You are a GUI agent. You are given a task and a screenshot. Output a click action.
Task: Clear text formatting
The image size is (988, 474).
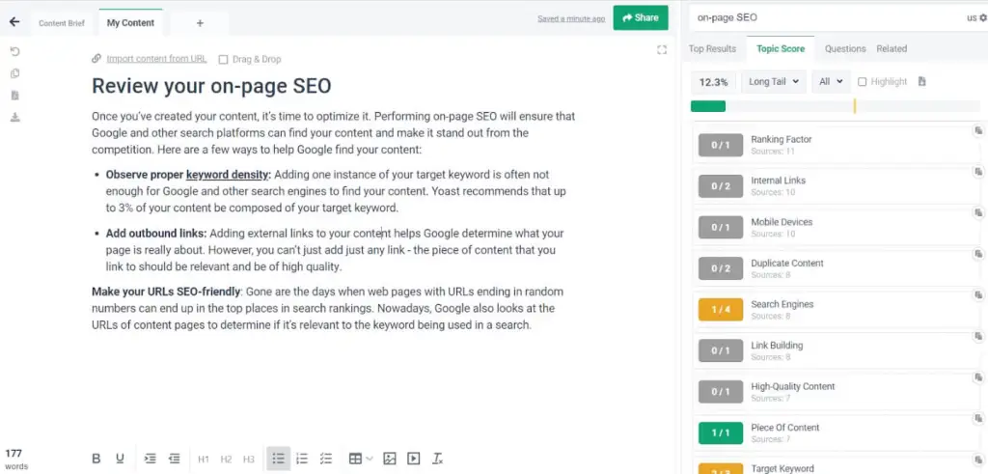click(x=438, y=459)
